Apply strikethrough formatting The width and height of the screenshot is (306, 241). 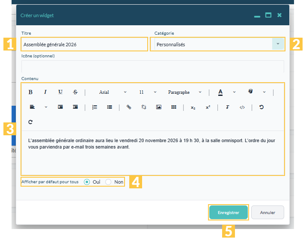pos(75,92)
